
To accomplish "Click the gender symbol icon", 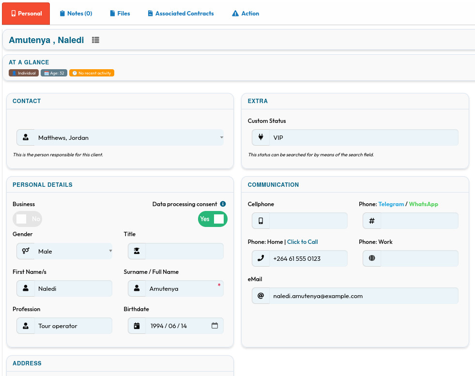I will 26,251.
